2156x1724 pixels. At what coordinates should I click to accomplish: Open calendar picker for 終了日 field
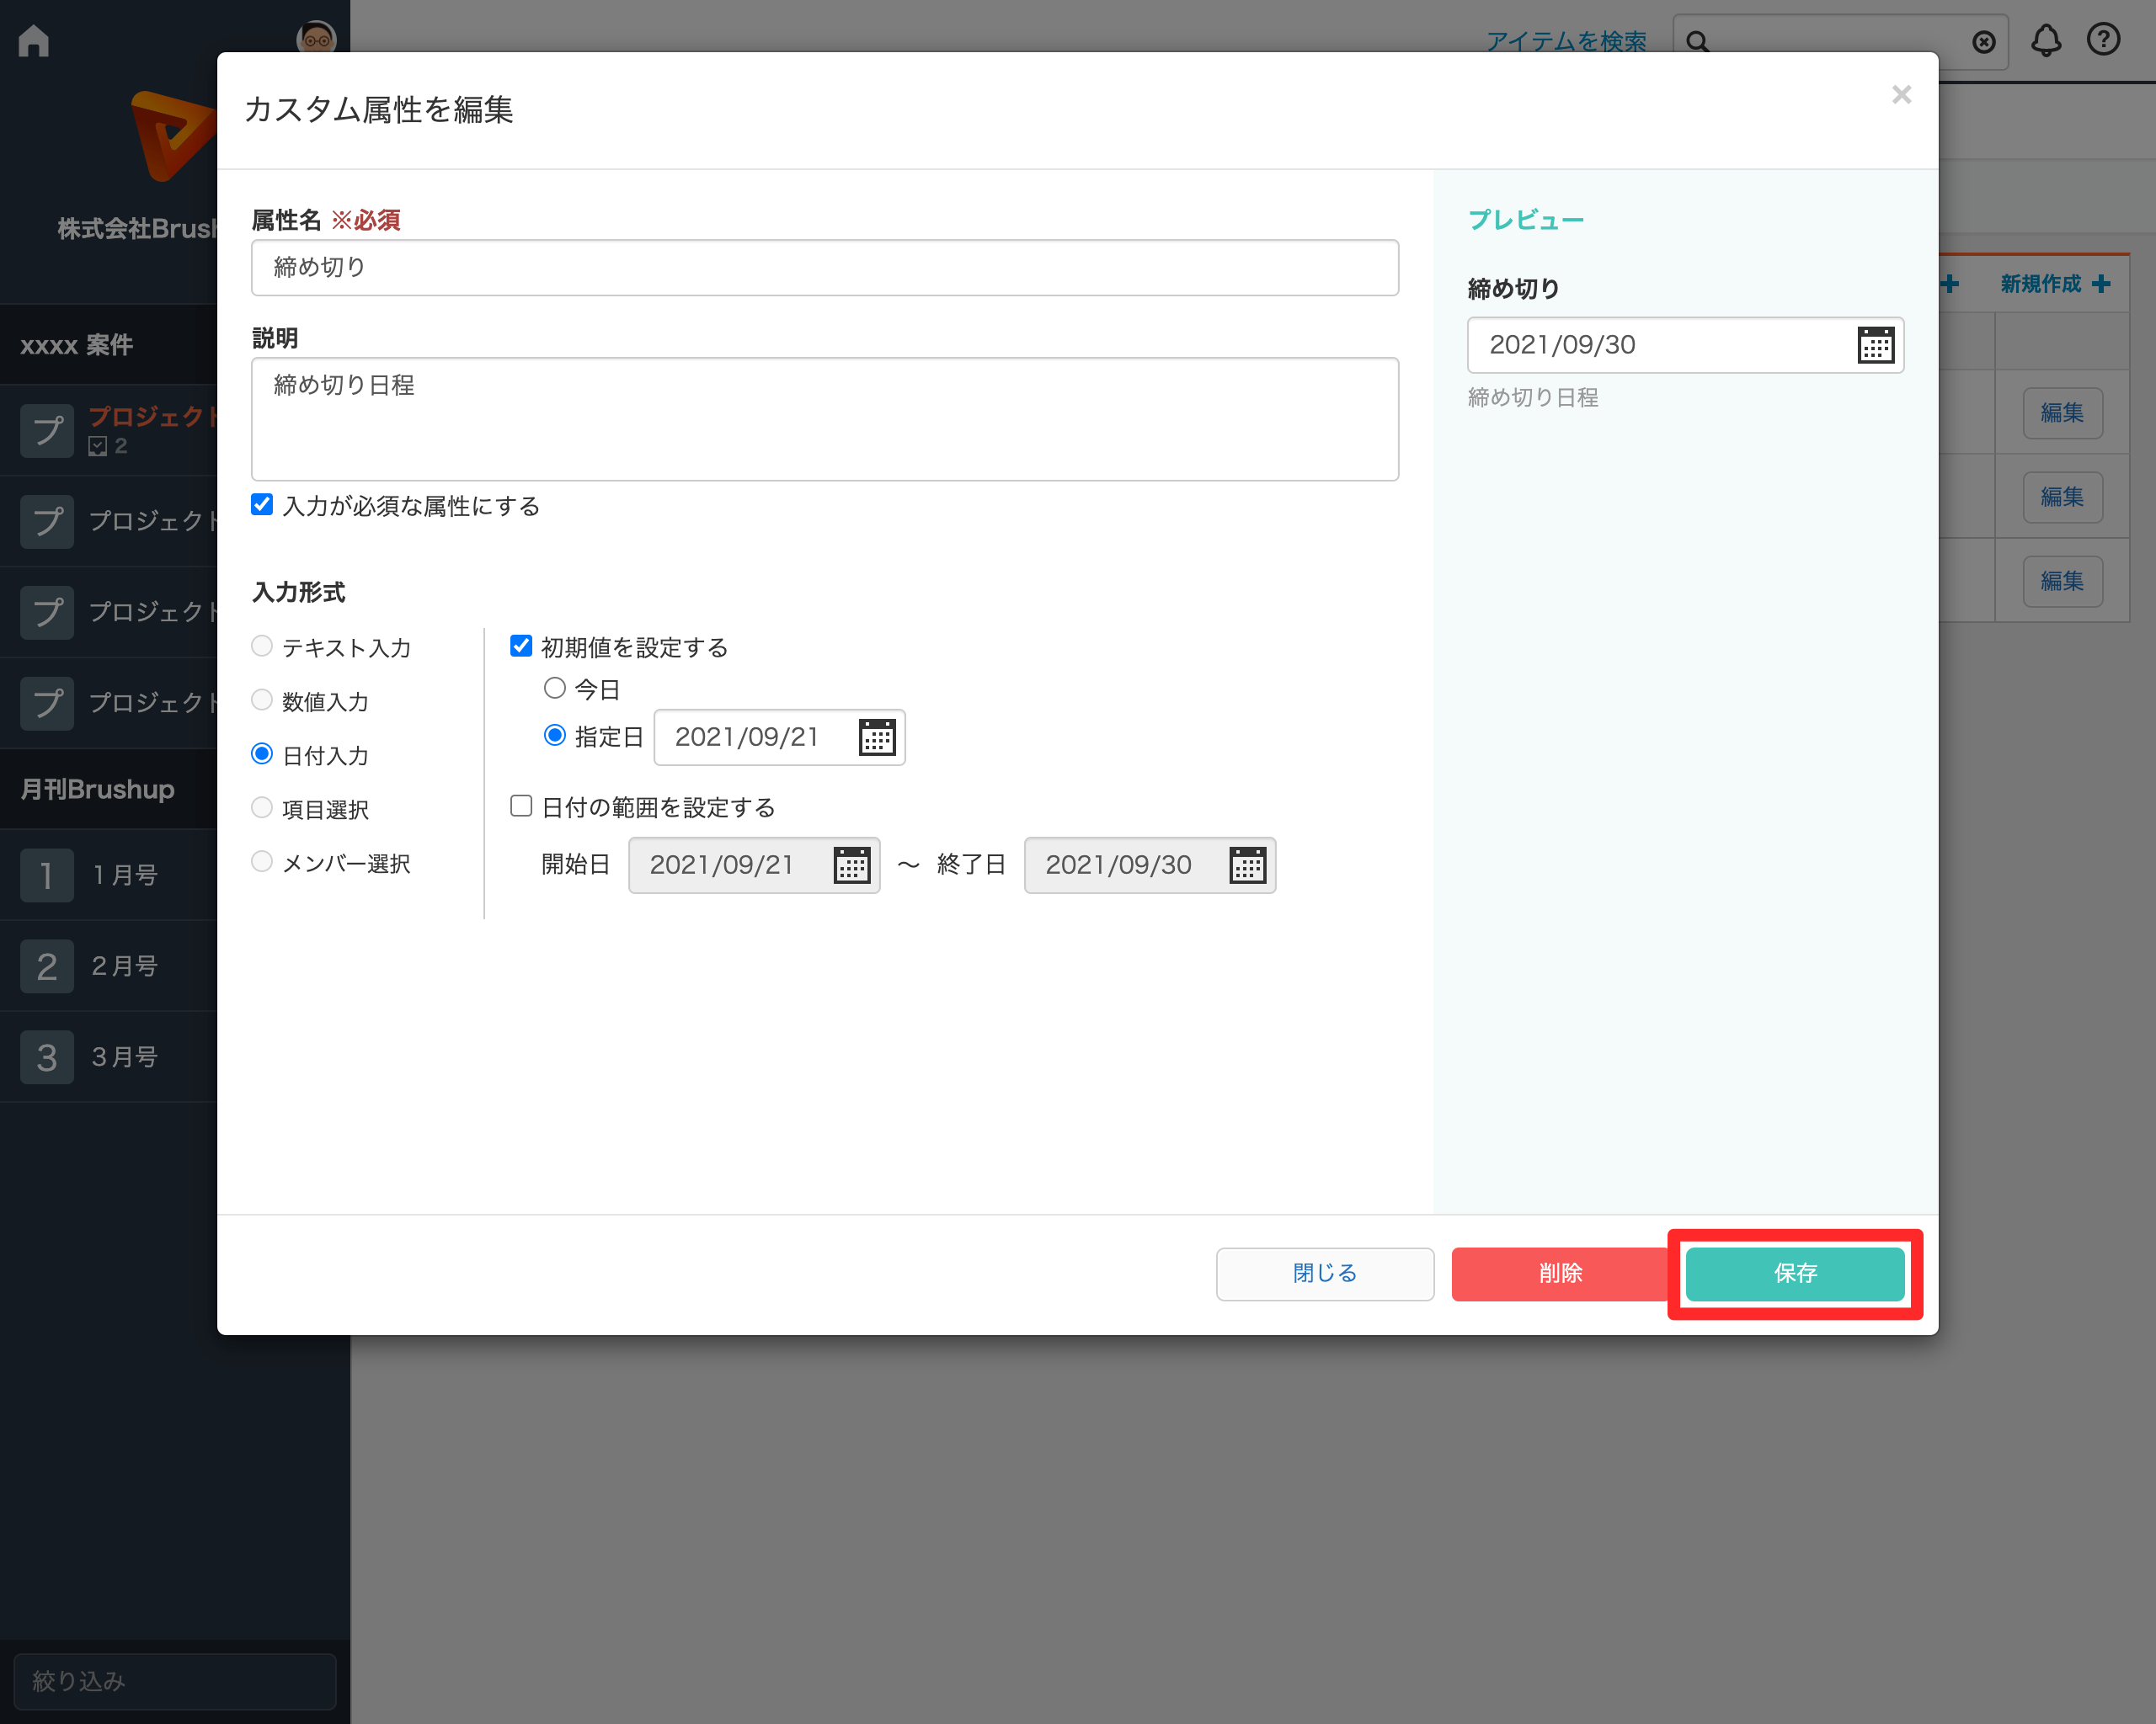(x=1247, y=865)
